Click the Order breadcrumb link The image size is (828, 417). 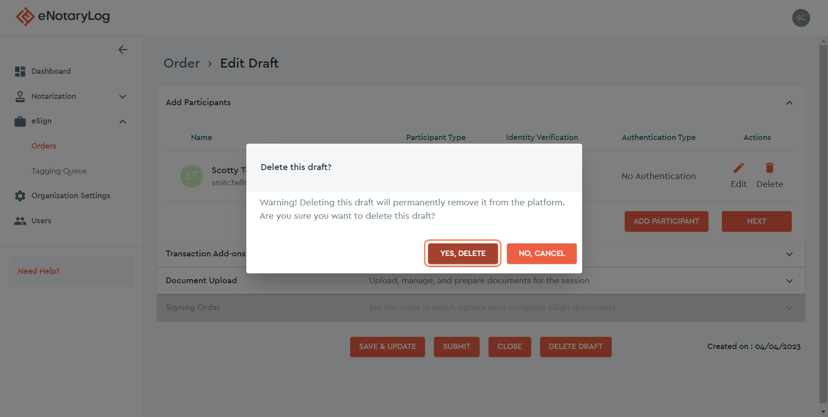tap(182, 63)
